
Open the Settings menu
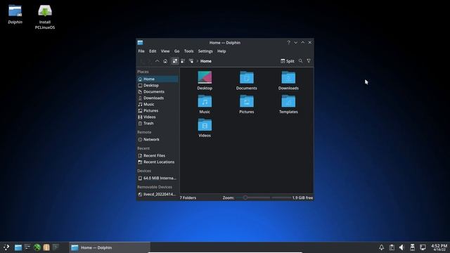pyautogui.click(x=205, y=51)
